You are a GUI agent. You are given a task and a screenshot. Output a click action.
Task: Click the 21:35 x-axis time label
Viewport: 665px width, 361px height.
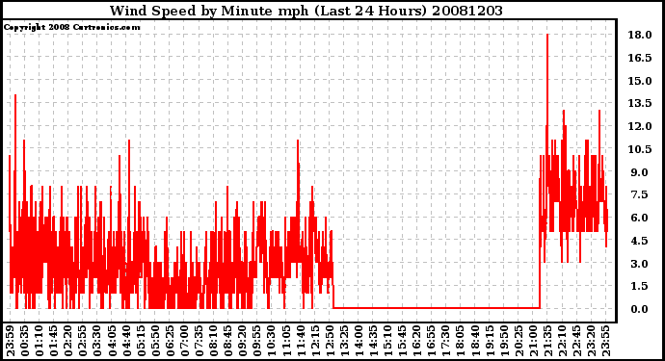coord(546,341)
